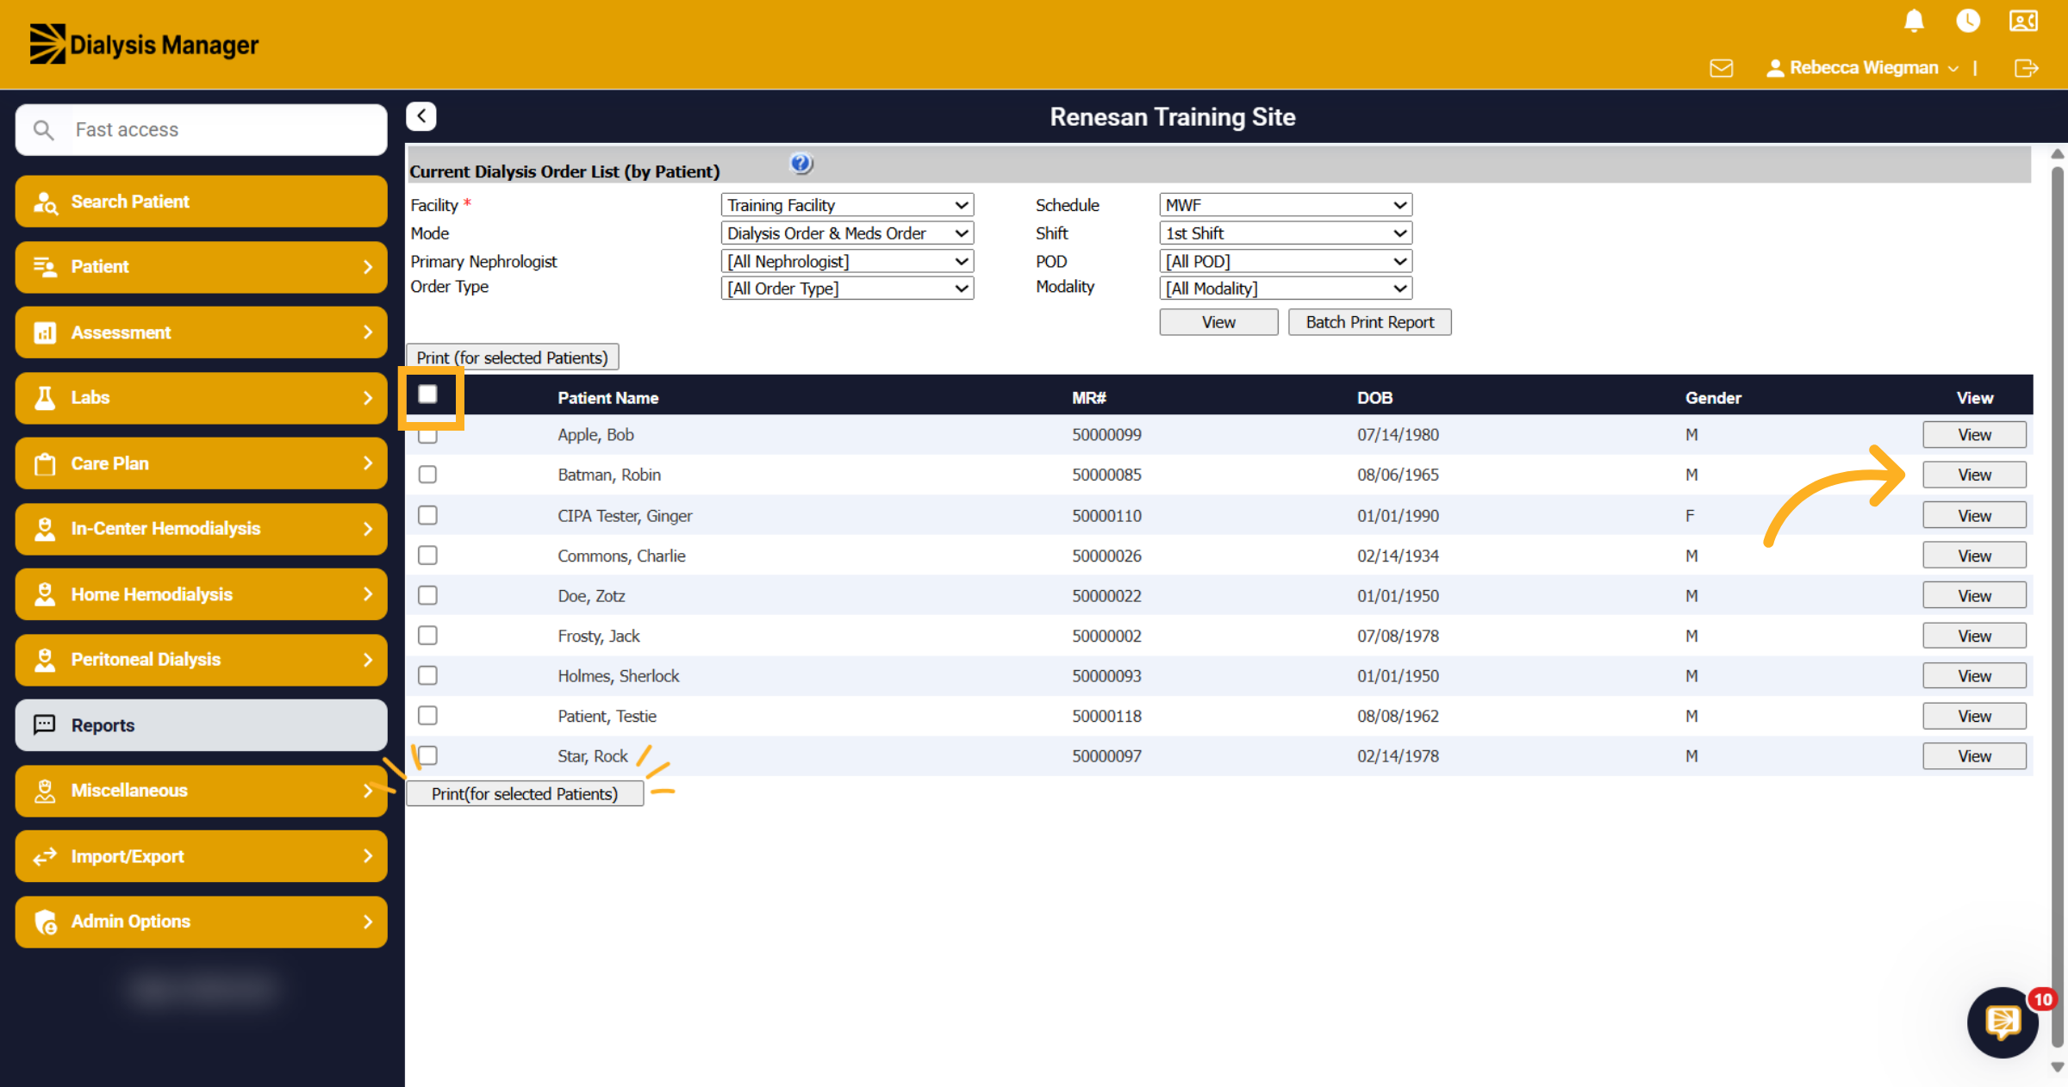Click the help question mark icon
Screen dimensions: 2068x1087
[x=800, y=163]
